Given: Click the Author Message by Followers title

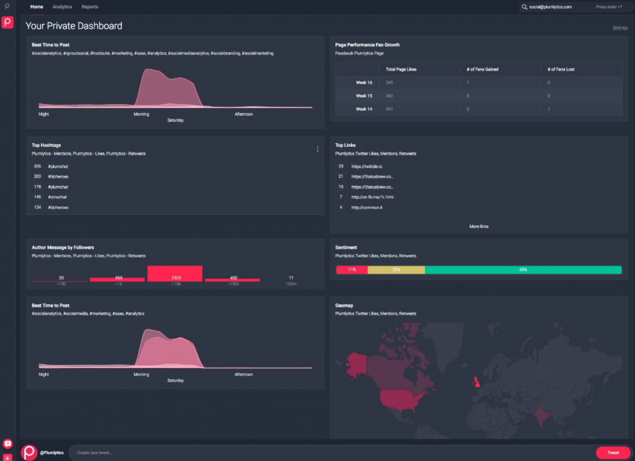Looking at the screenshot, I should [63, 247].
